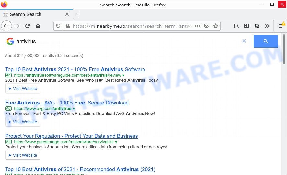Toggle the sidebar view
The image size is (287, 175).
pyautogui.click(x=247, y=26)
